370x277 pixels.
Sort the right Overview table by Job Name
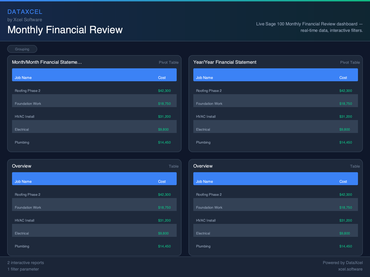[204, 181]
